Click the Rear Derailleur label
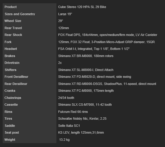The height and width of the screenshot is (147, 165). point(16,84)
